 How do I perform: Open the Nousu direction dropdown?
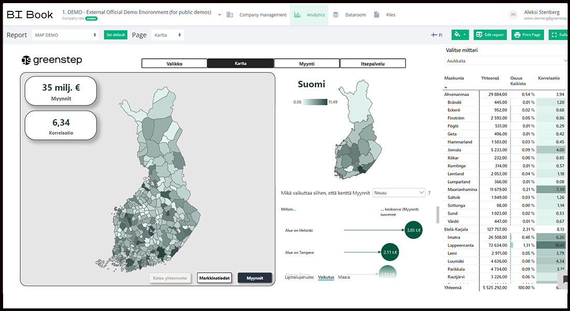(398, 192)
